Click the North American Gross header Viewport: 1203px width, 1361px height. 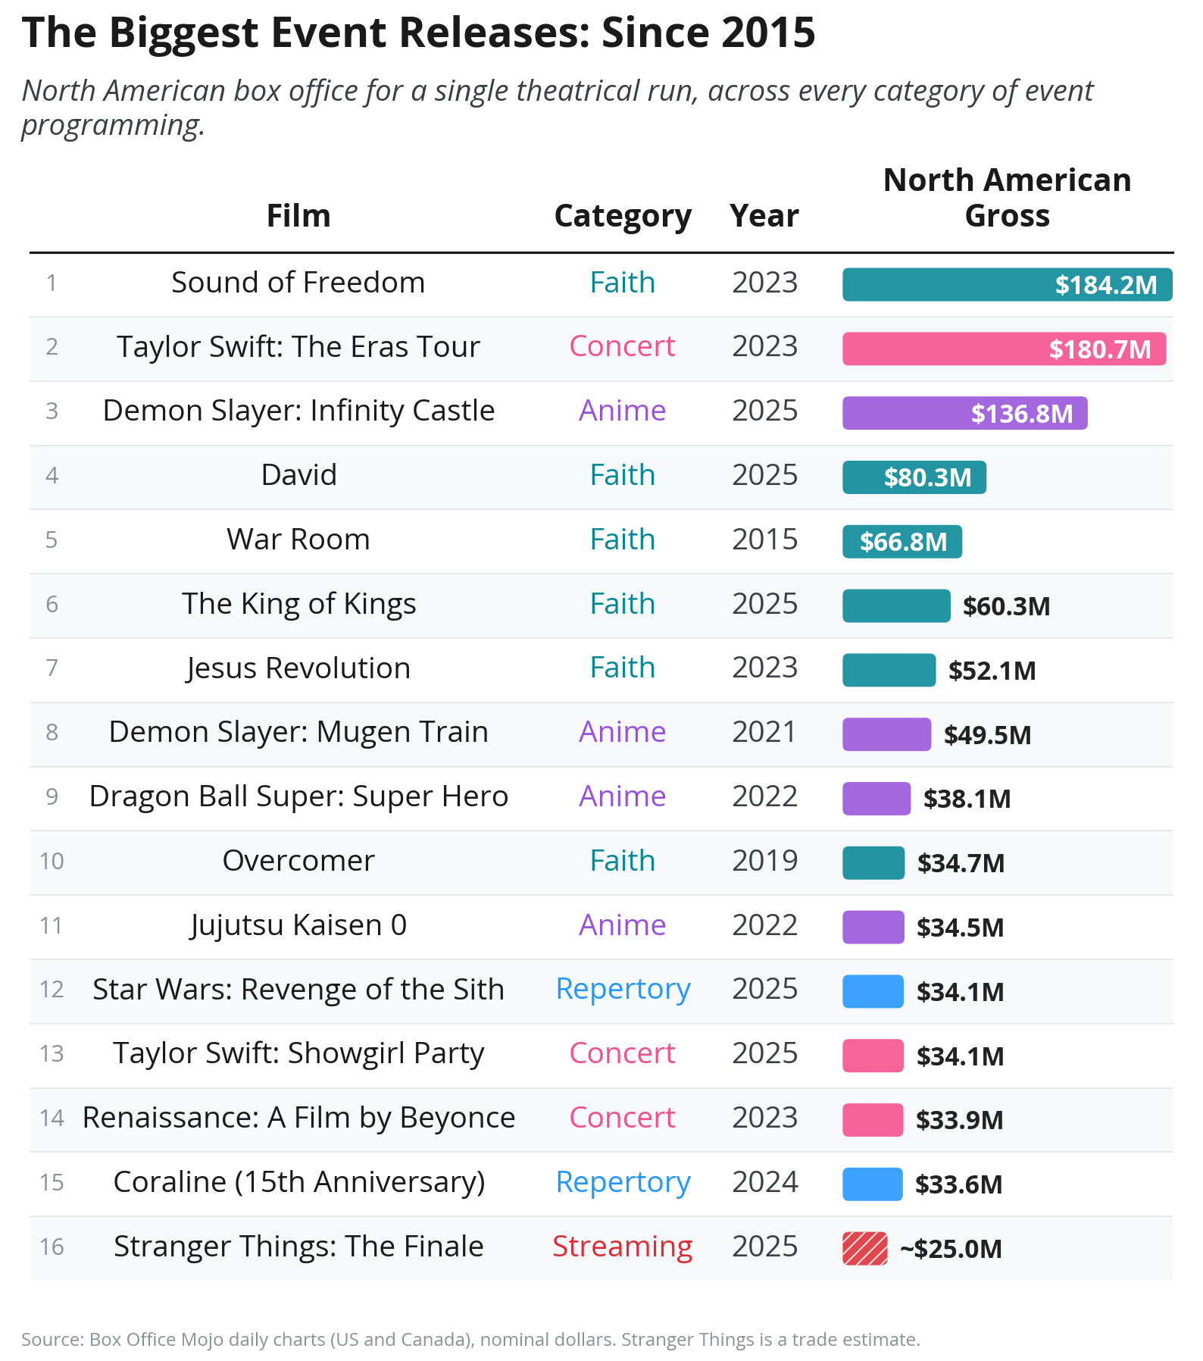1007,198
